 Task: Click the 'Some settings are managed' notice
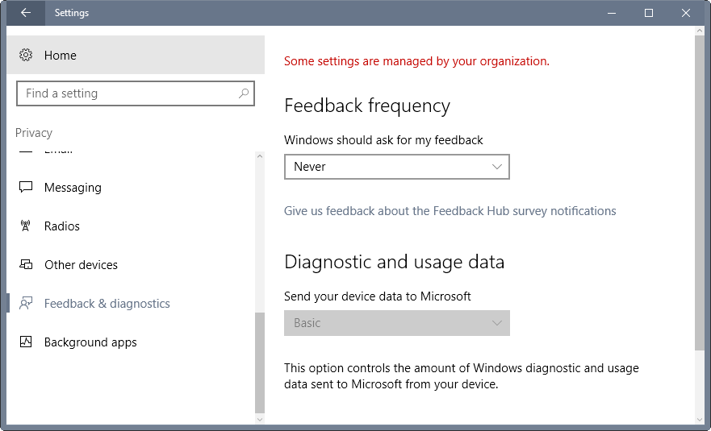416,61
